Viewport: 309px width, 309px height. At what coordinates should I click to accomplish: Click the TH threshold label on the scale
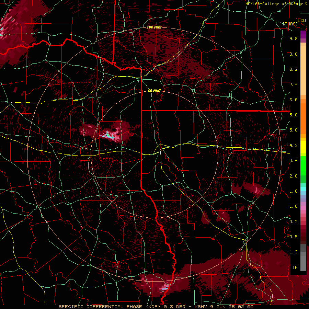[x=295, y=267]
